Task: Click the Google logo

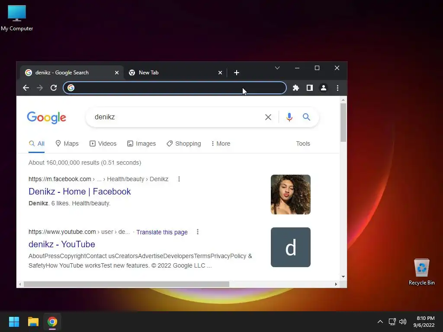Action: click(47, 118)
